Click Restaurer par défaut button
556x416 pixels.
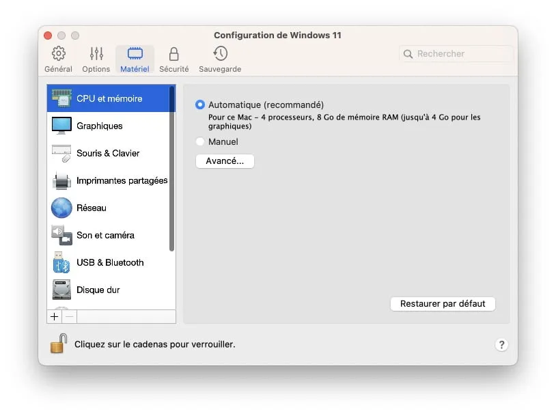[443, 304]
